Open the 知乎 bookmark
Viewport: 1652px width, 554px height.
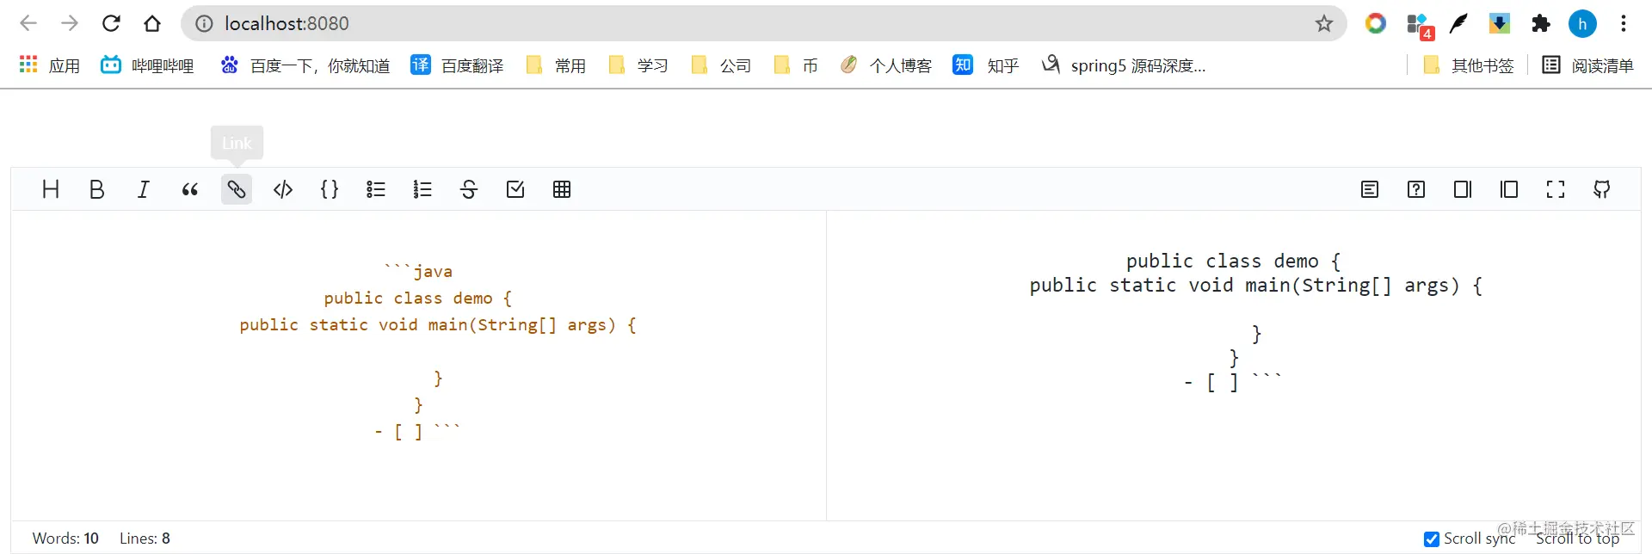pyautogui.click(x=986, y=65)
